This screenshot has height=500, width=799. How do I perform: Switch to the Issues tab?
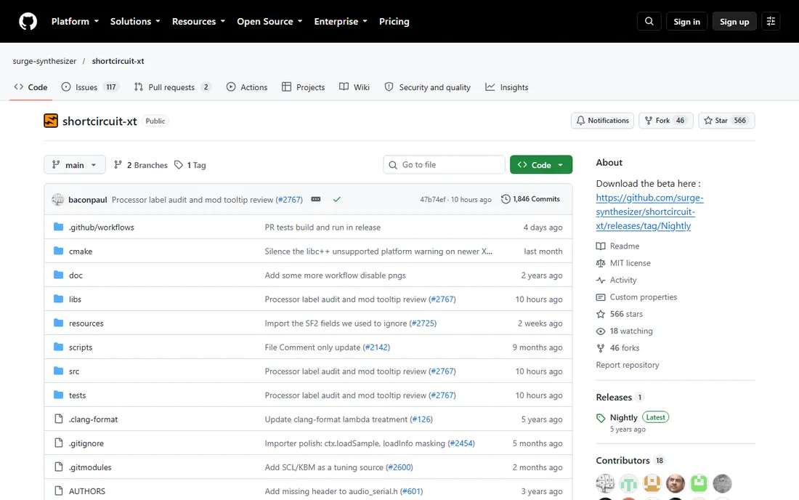90,87
